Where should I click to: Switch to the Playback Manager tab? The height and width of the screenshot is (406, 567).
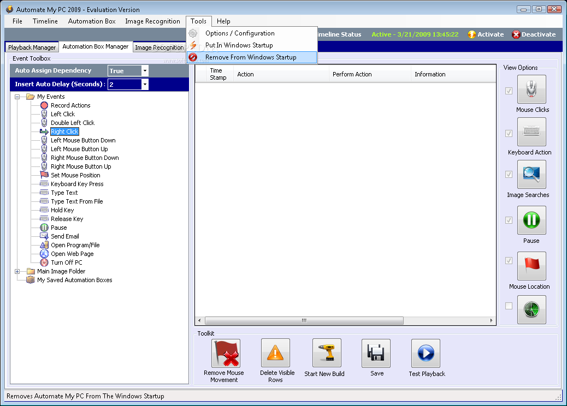pos(32,47)
